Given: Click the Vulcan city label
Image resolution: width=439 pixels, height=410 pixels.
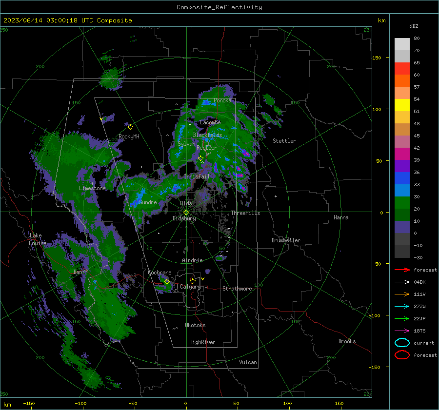Looking at the screenshot, I should pos(248,362).
